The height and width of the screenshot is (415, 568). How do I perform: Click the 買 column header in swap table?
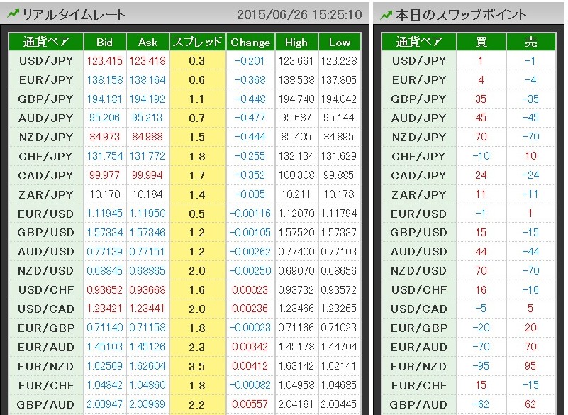(481, 42)
